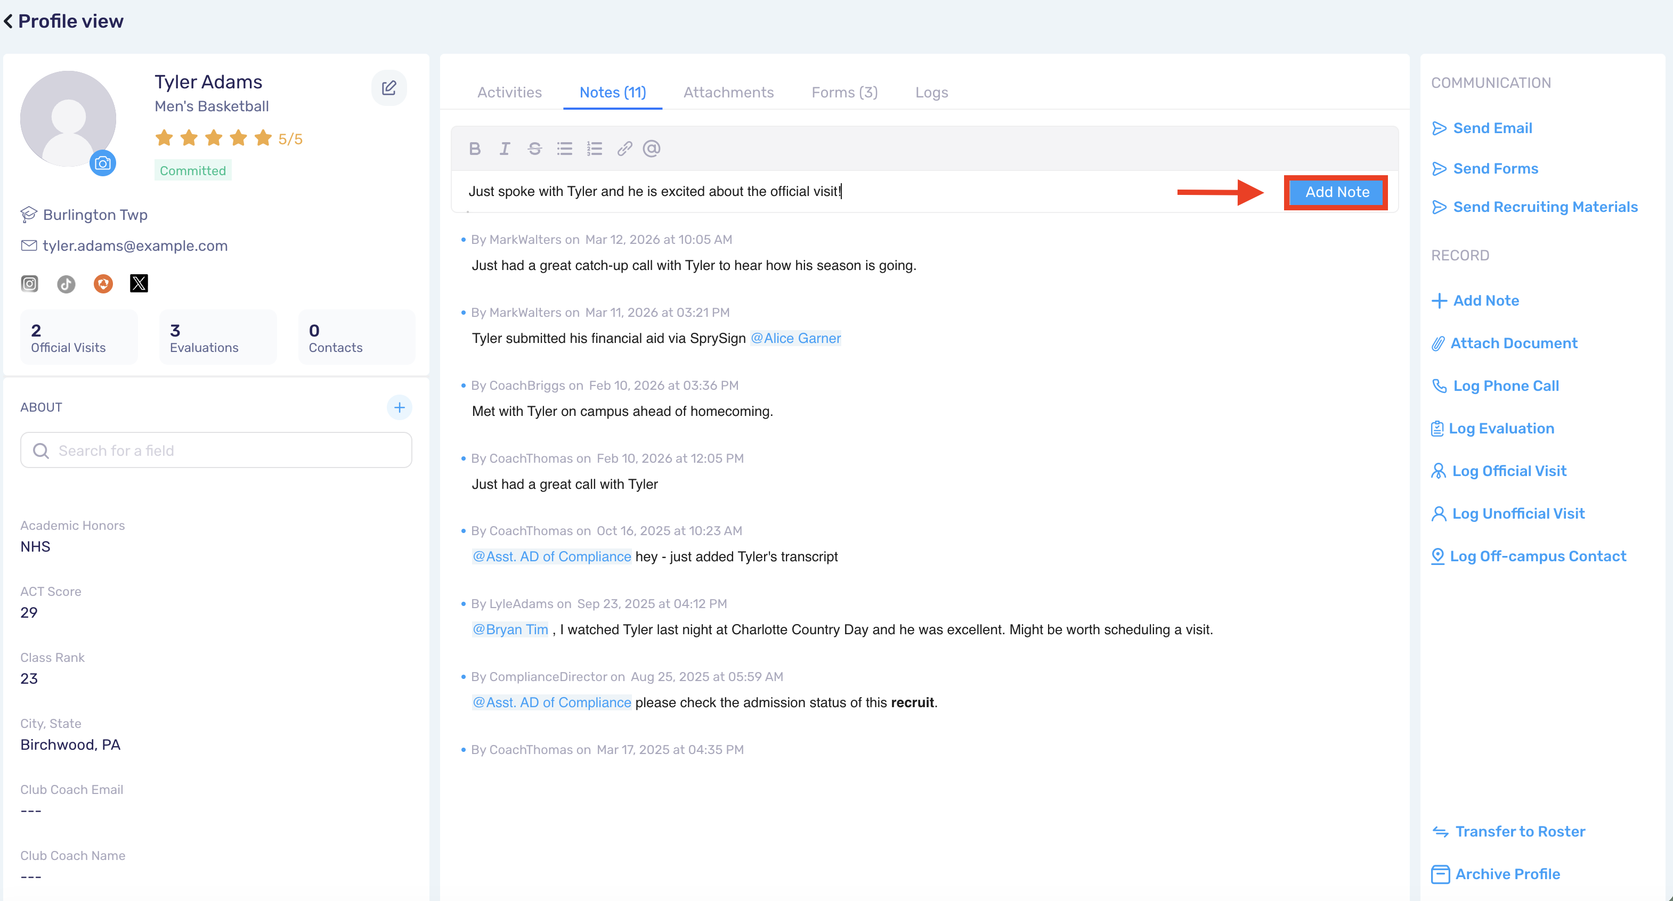Apply strikethrough formatting to note

pos(534,149)
